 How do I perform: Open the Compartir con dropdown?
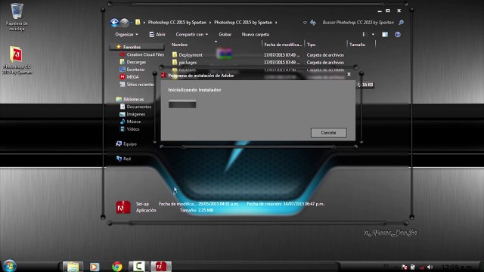[x=191, y=35]
